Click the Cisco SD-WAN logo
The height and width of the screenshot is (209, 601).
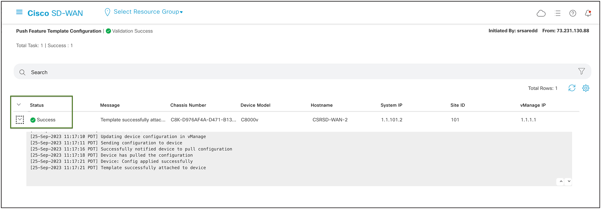55,13
